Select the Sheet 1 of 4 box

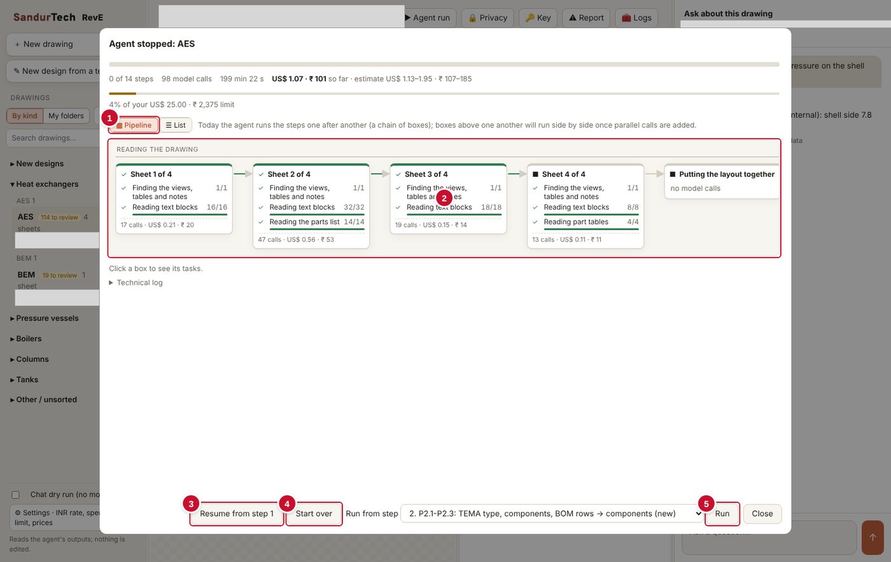[174, 198]
